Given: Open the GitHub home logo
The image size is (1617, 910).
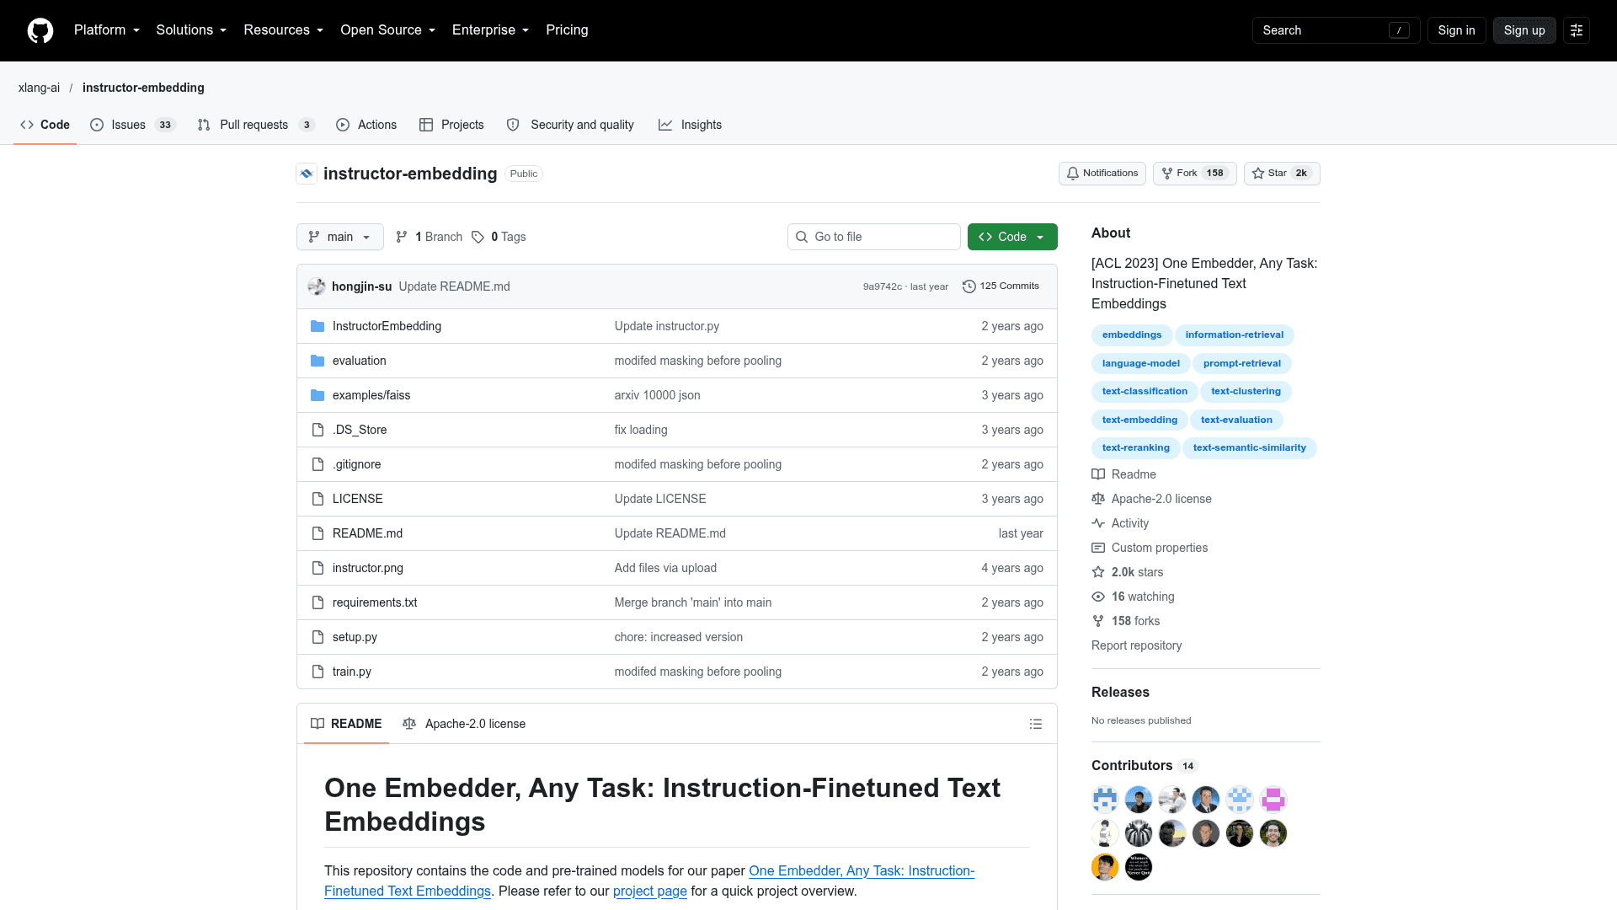Looking at the screenshot, I should click(x=40, y=30).
